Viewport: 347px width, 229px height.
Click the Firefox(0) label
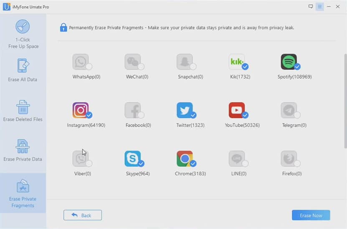(292, 174)
